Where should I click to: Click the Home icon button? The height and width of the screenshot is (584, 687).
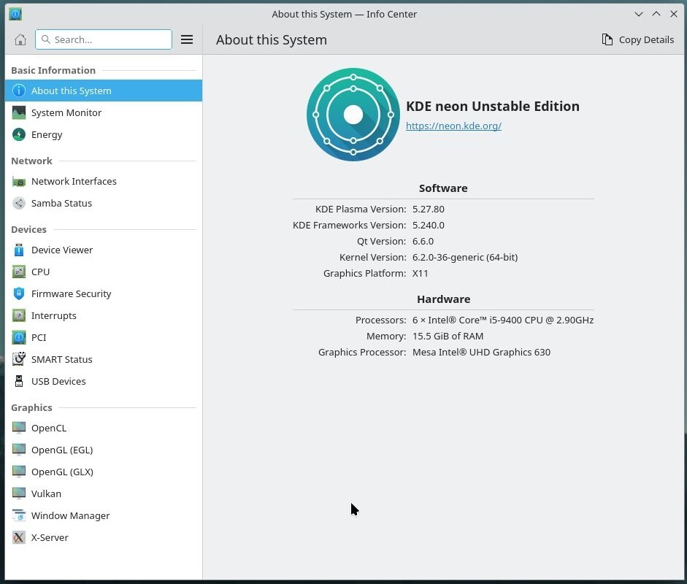click(x=20, y=39)
